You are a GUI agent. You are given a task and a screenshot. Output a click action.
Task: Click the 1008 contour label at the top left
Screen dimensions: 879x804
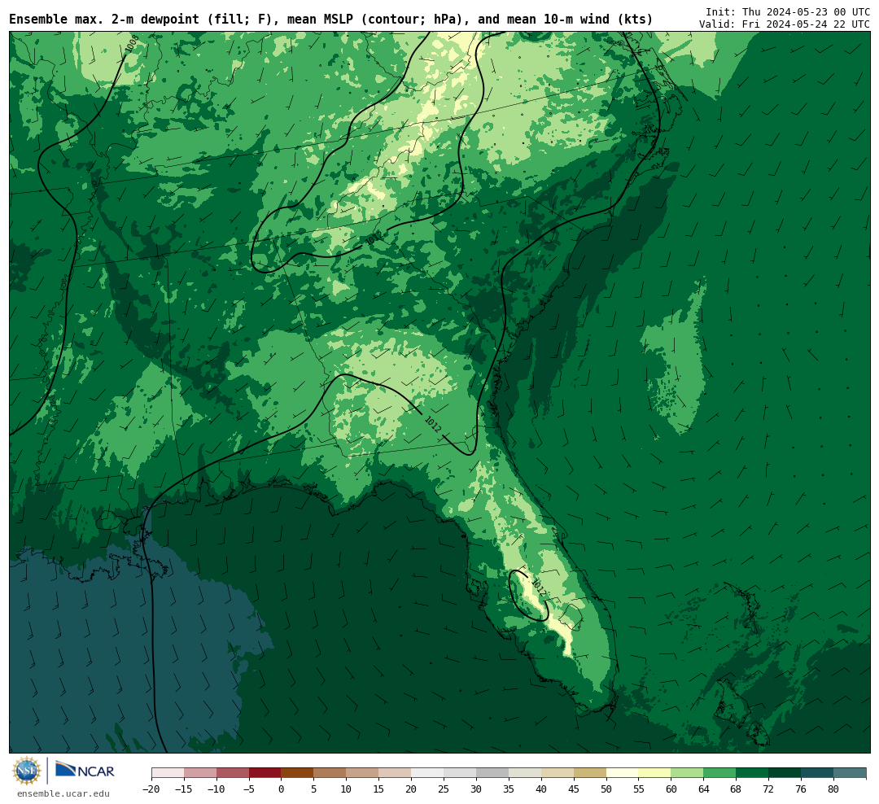pyautogui.click(x=133, y=44)
